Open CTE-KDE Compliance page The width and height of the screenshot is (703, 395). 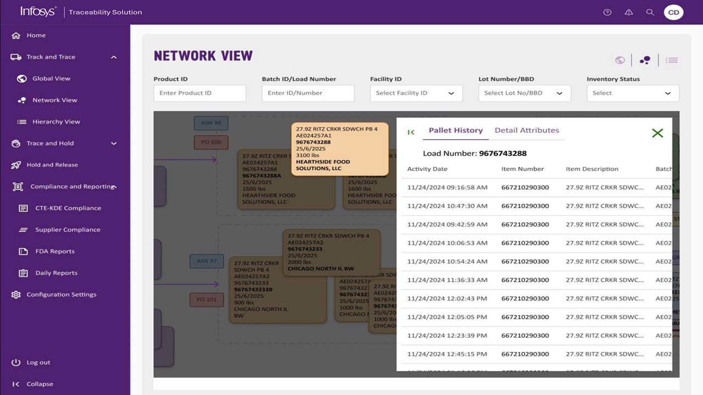point(68,208)
